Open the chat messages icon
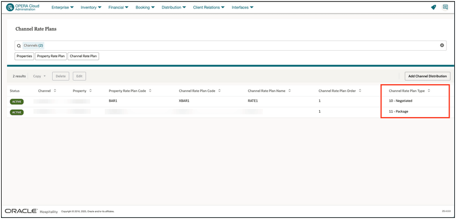The height and width of the screenshot is (219, 456). 445,7
